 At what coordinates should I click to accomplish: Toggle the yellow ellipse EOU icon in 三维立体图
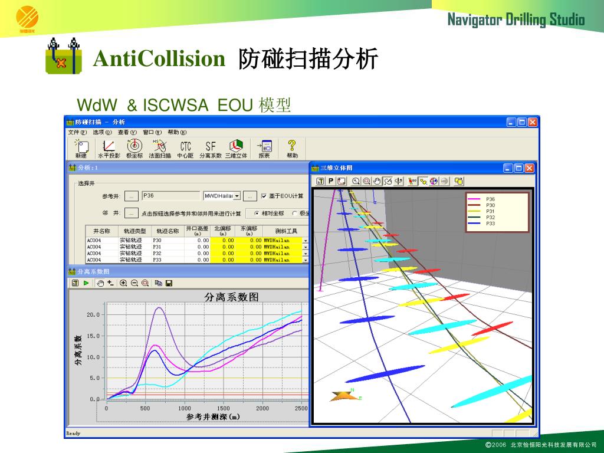pyautogui.click(x=424, y=181)
